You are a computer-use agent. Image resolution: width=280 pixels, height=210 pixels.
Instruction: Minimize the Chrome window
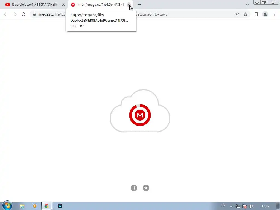(x=257, y=2)
